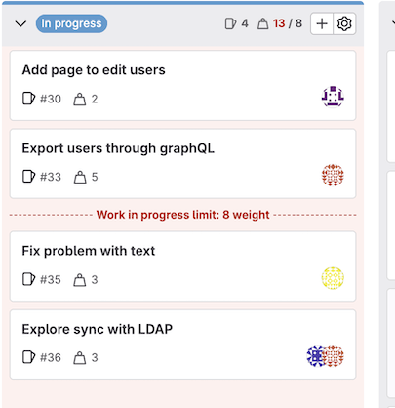
Task: Click issue type icon beside #30
Action: [28, 99]
